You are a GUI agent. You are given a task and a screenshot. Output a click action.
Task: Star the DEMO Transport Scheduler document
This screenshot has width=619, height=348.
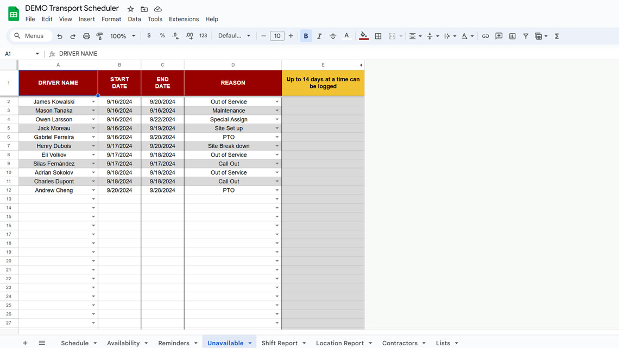[131, 9]
